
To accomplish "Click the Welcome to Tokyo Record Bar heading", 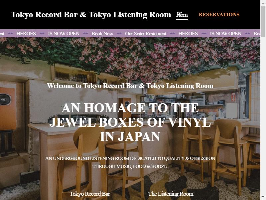I will 130,86.
